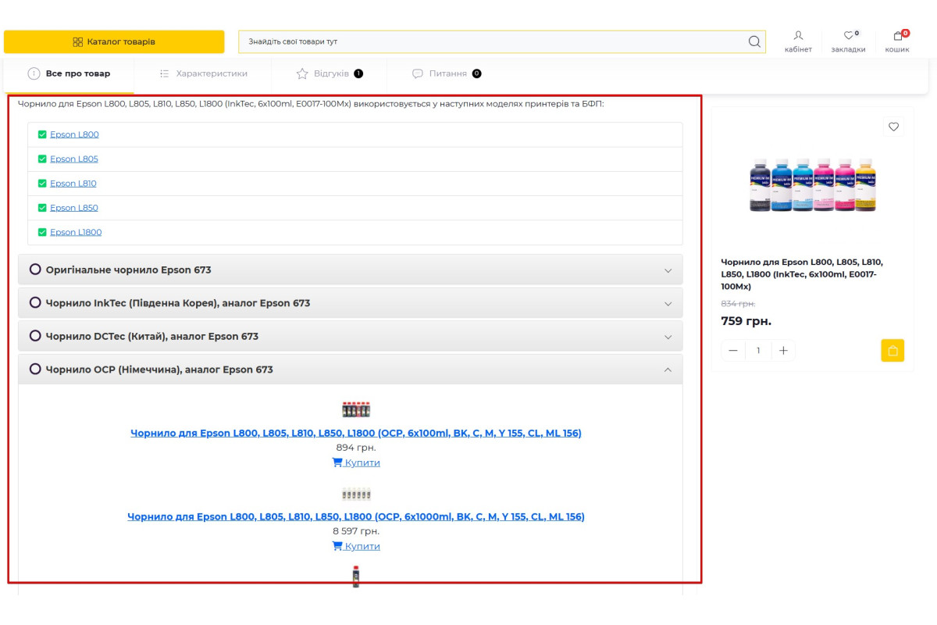Switch to Характеристики tab
This screenshot has height=625, width=937.
[203, 73]
